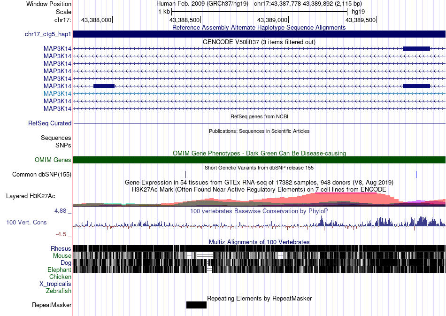Select the 'Scale' label
The height and width of the screenshot is (316, 446).
(63, 12)
